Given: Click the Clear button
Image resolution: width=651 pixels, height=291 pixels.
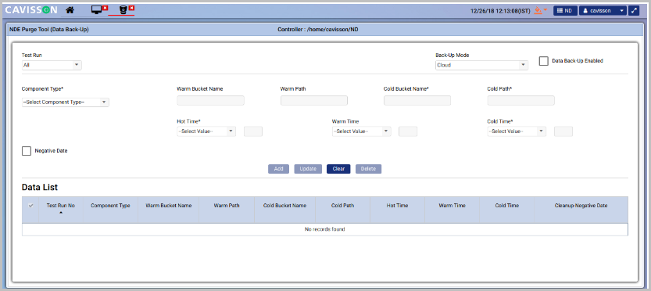Looking at the screenshot, I should pyautogui.click(x=338, y=169).
